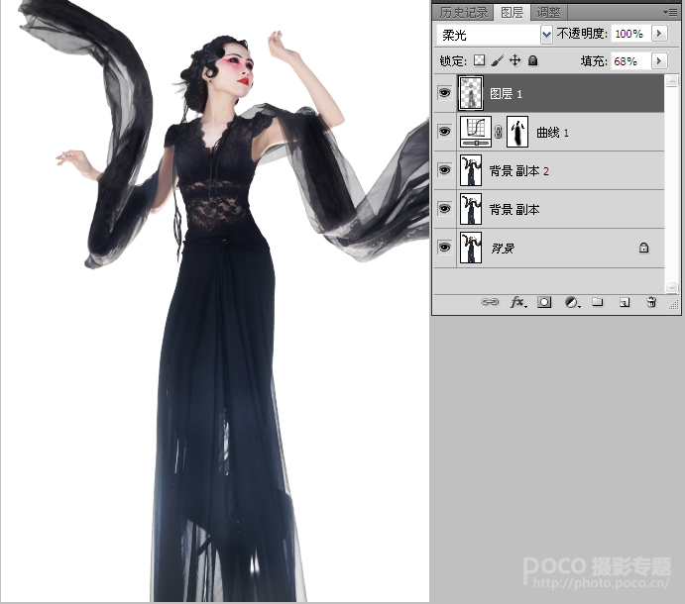Select the curves adjustment icon of 曲线 1
Image resolution: width=685 pixels, height=604 pixels.
[x=476, y=132]
